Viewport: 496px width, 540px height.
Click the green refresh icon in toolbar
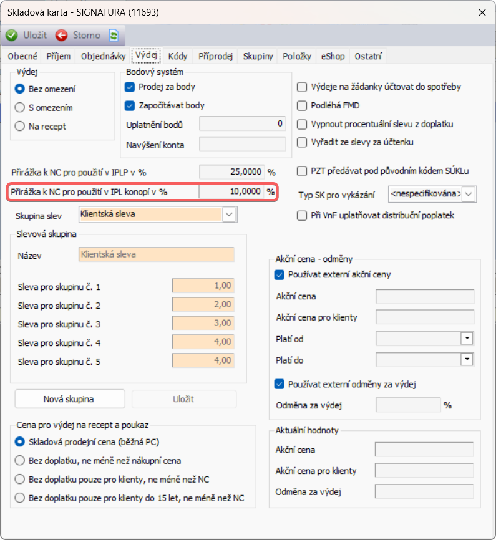tap(114, 35)
